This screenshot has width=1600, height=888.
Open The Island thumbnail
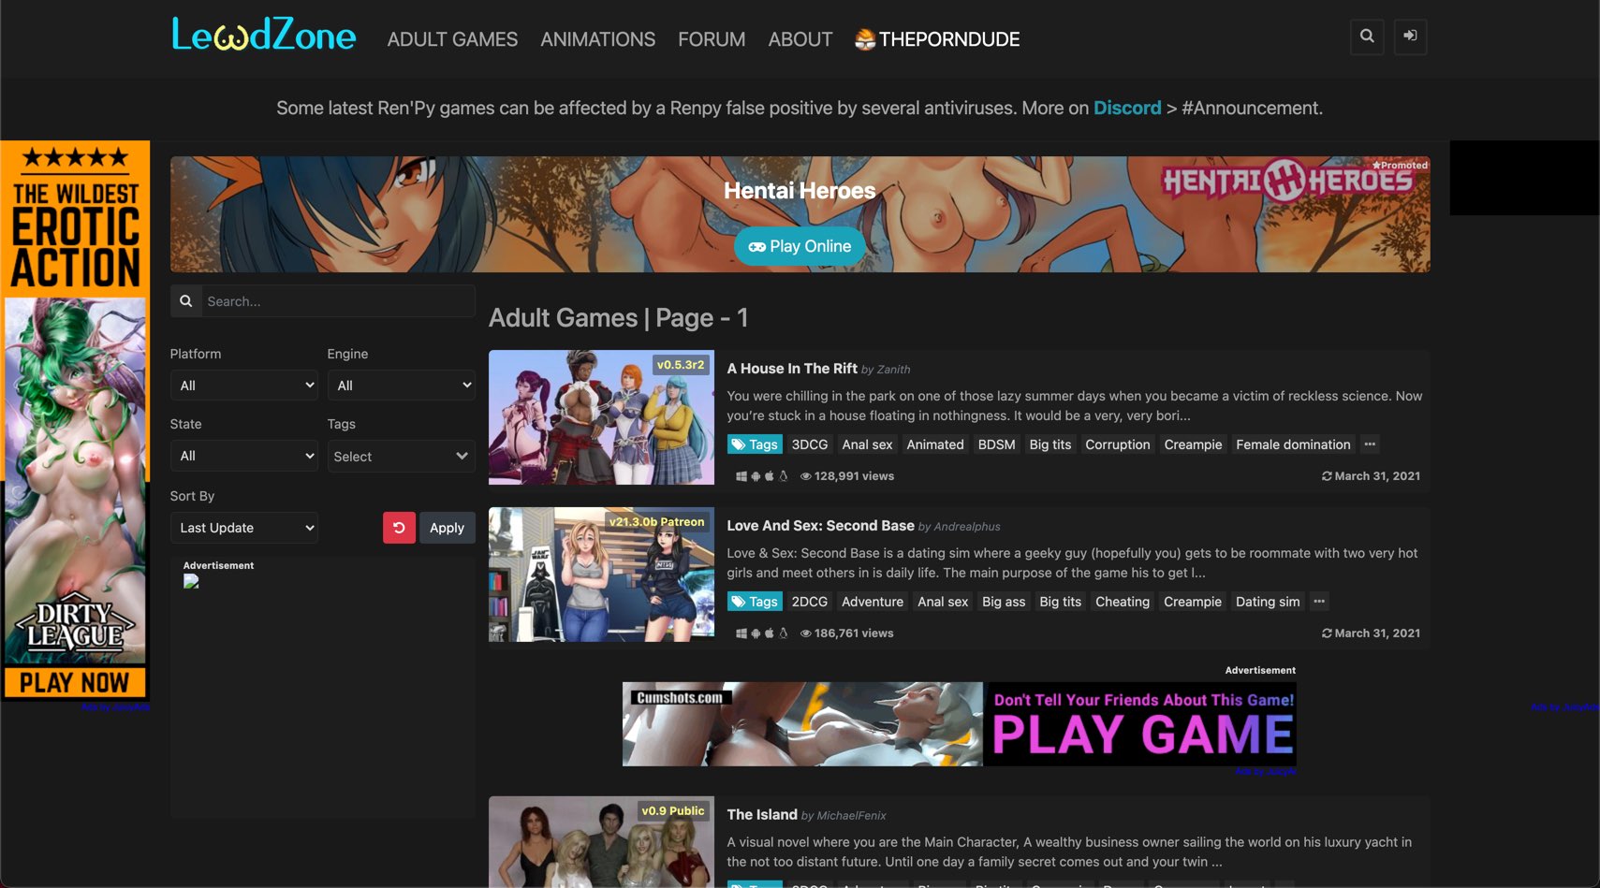[x=601, y=842]
